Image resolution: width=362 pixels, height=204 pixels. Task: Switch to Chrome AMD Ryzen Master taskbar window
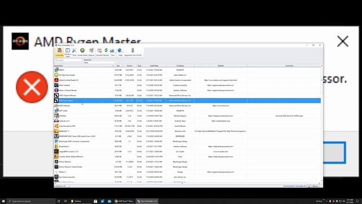[124, 201]
